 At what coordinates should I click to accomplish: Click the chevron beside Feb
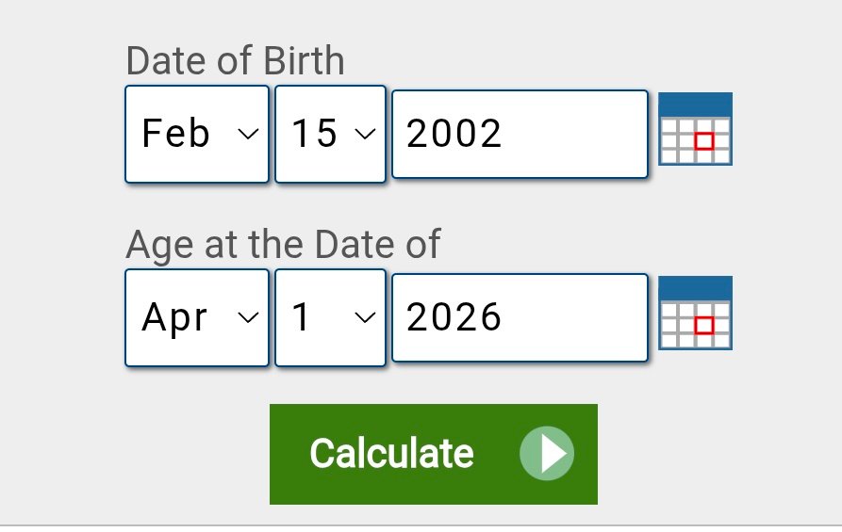click(248, 135)
